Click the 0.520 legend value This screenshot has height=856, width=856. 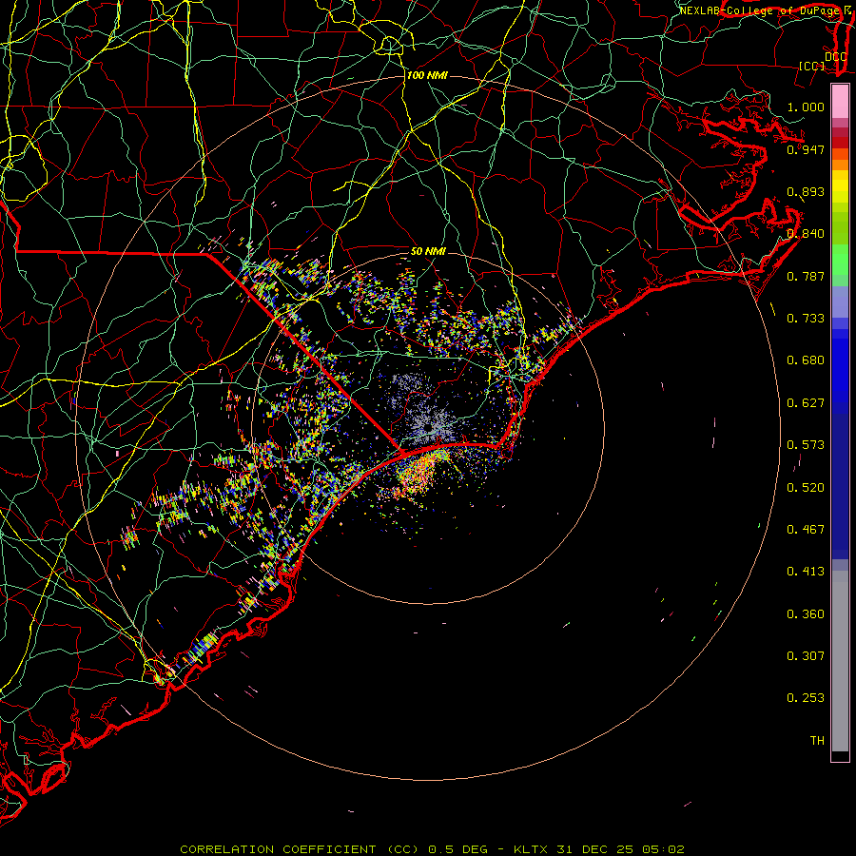806,487
